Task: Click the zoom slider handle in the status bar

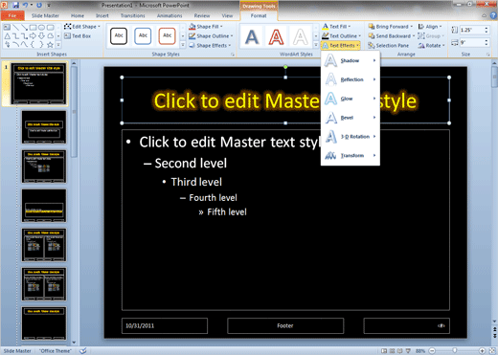Action: [455, 351]
